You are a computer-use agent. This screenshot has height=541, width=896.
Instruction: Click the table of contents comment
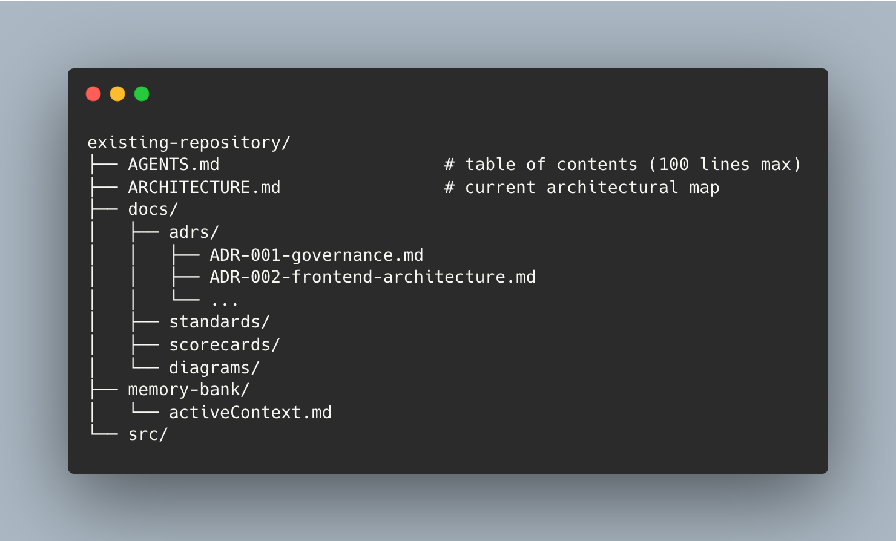click(622, 165)
